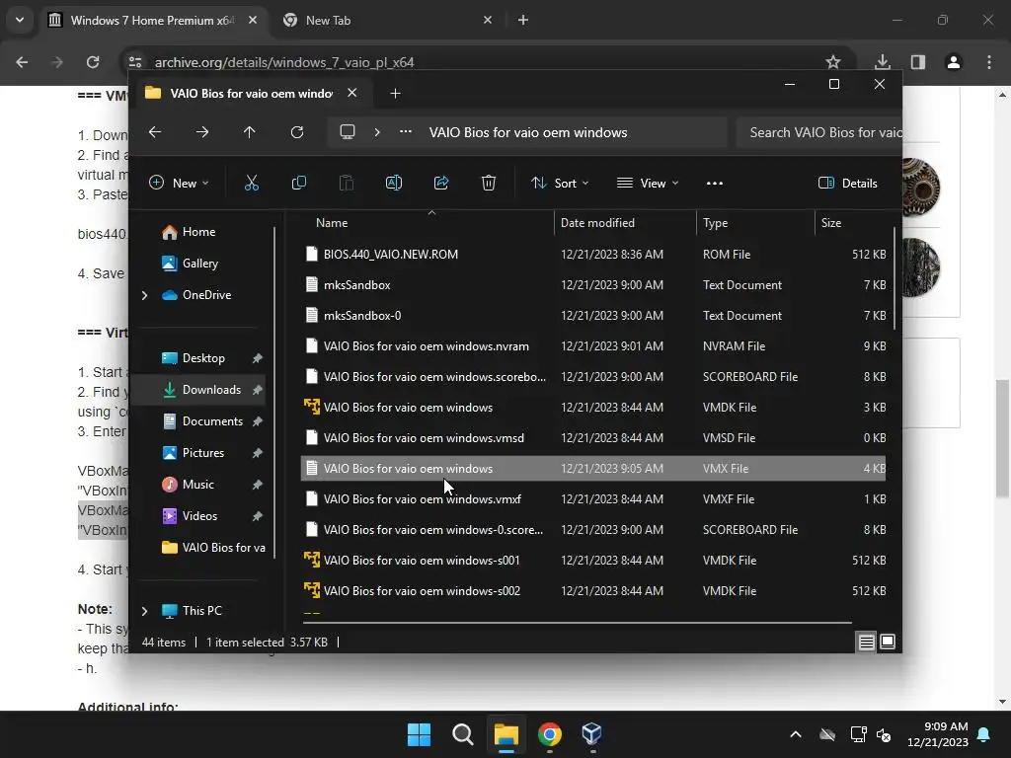The width and height of the screenshot is (1011, 758).
Task: Go forward in File Explorer
Action: (x=202, y=132)
